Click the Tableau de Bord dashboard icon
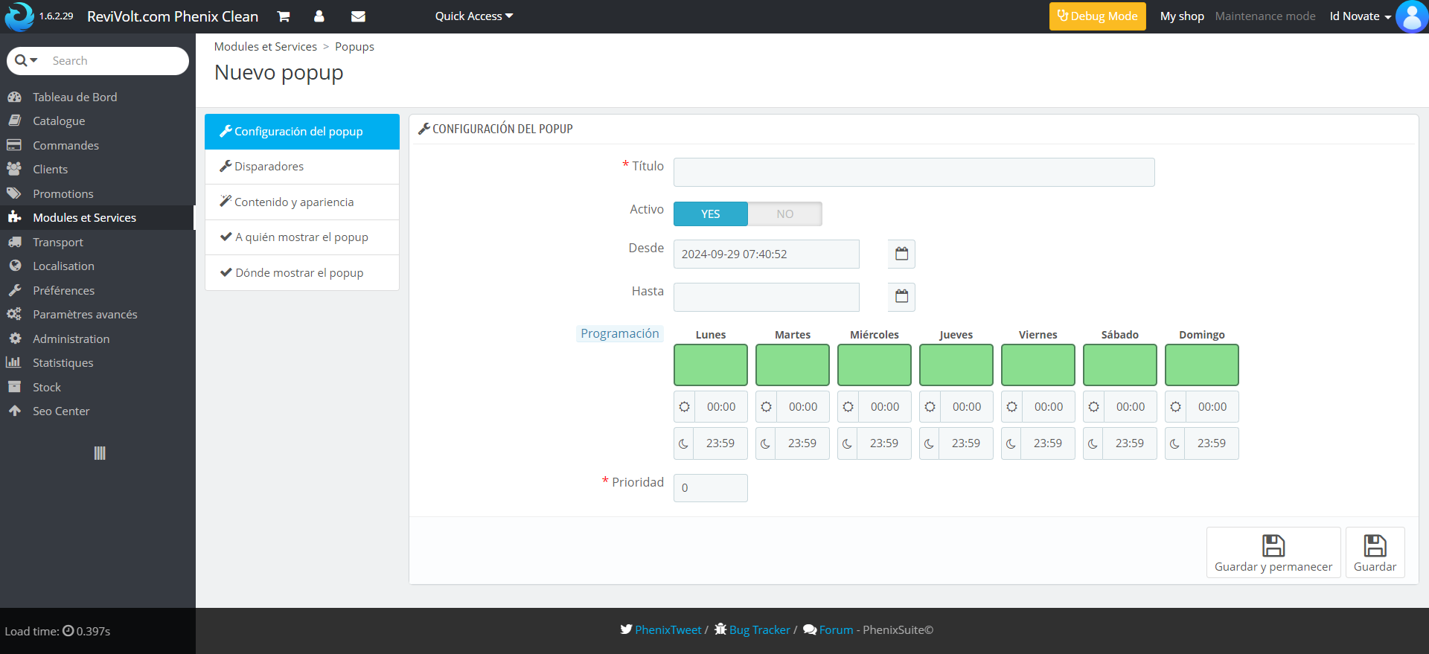Viewport: 1429px width, 654px height. point(14,97)
